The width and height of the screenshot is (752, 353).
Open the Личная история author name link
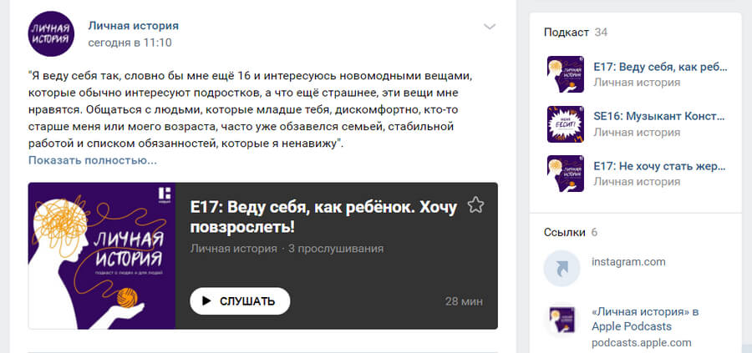tap(133, 26)
